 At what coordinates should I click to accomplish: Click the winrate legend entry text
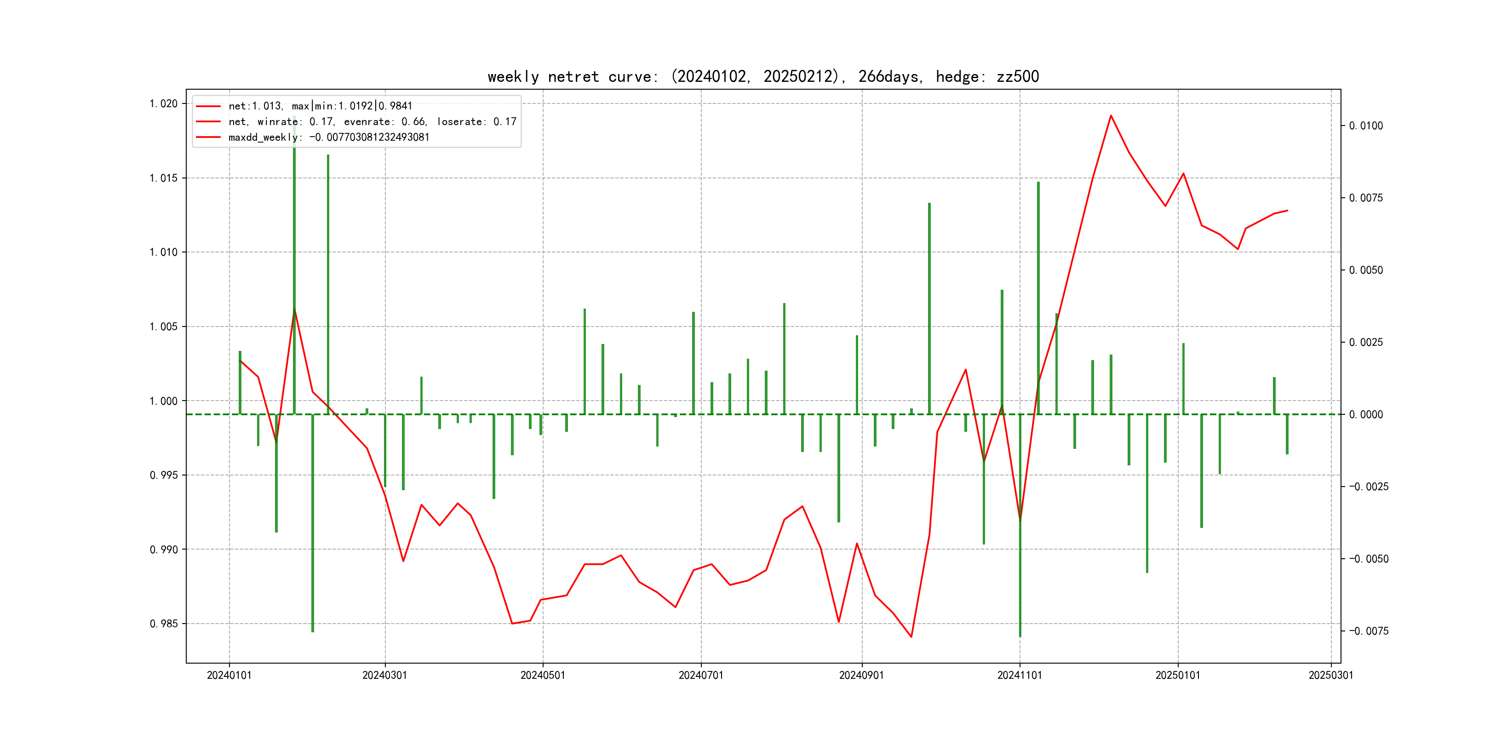coord(372,121)
